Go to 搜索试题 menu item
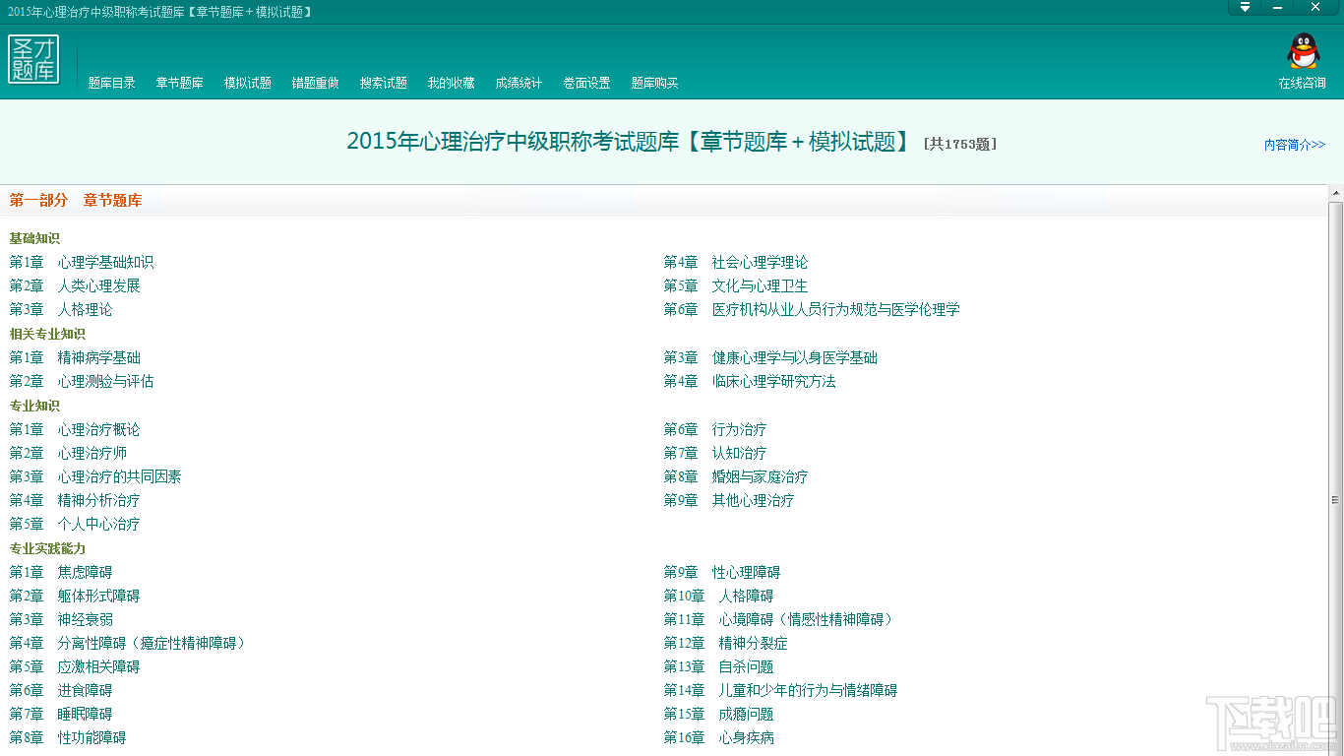Image resolution: width=1344 pixels, height=756 pixels. (x=384, y=83)
